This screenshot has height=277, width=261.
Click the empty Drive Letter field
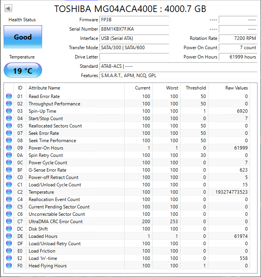(134, 57)
